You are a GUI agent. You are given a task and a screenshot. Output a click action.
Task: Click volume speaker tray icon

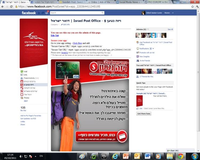point(21,156)
